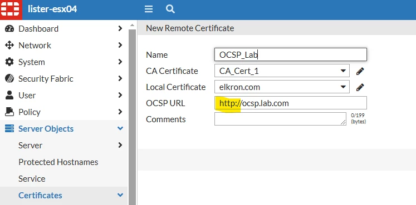Screen dimensions: 416x205
Task: Select the Certificates submenu item
Action: pos(40,195)
